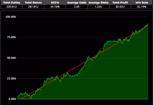Click the final peak of the green profit line
Image resolution: width=153 pixels, height=105 pixels.
pyautogui.click(x=148, y=24)
